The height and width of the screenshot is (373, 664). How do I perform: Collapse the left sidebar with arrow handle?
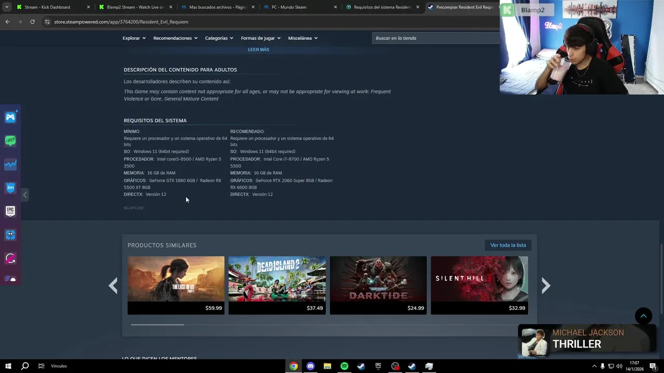25,195
